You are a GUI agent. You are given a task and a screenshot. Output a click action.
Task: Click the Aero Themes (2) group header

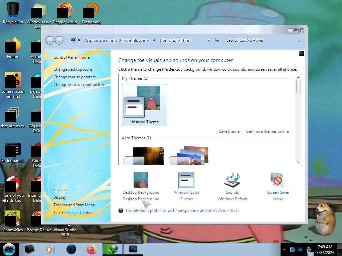(136, 138)
